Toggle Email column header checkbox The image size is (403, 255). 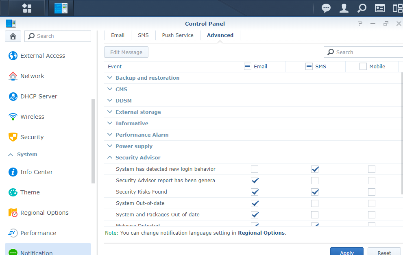pyautogui.click(x=248, y=66)
